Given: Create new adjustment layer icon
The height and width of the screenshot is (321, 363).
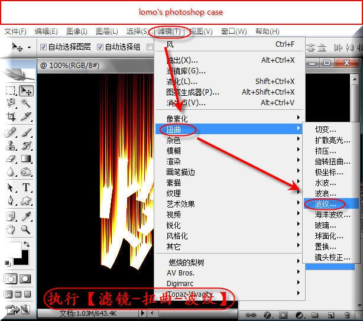Looking at the screenshot, I should [x=299, y=314].
